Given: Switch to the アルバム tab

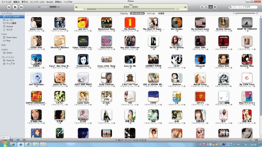Looking at the screenshot, I should [124, 14].
